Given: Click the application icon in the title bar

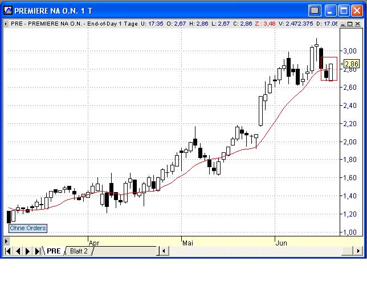Looking at the screenshot, I should pos(8,10).
